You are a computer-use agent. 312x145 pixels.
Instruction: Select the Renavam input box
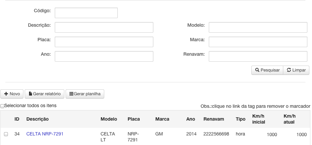[258, 56]
